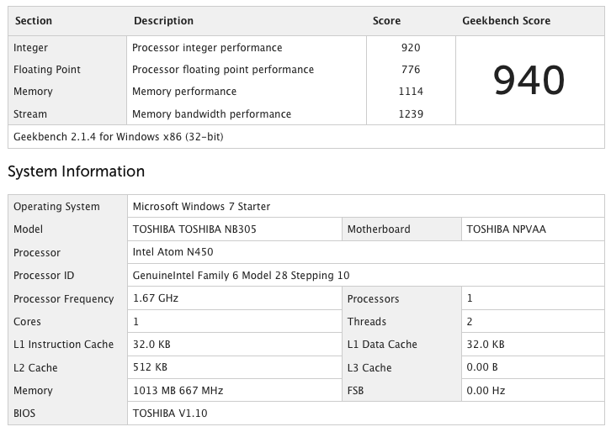Click the Floating Point score 776

tap(411, 70)
